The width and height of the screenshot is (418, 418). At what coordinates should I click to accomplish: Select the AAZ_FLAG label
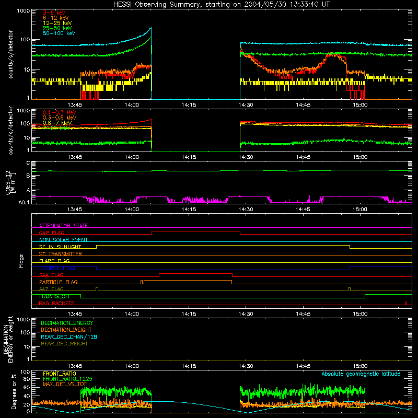tap(51, 289)
